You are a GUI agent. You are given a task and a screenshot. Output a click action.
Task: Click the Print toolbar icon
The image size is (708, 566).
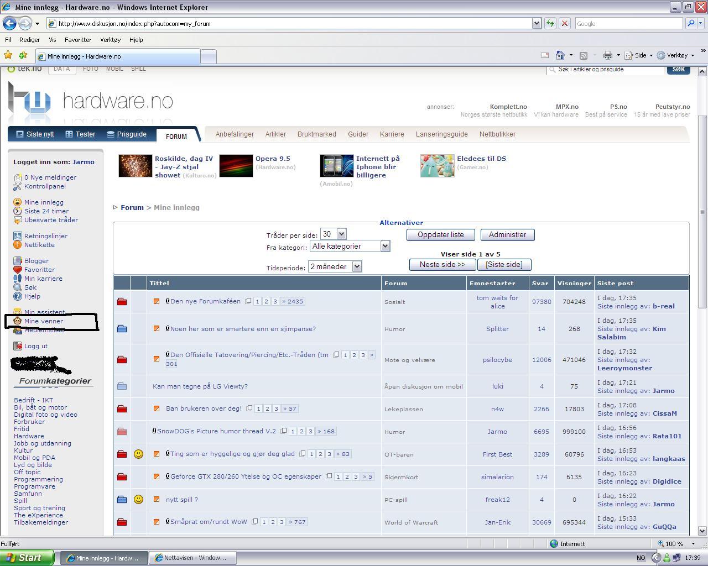click(608, 55)
